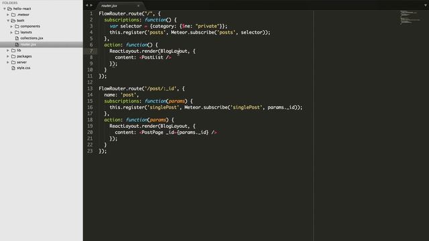
Task: Expand the server folder arrow
Action: 8,62
